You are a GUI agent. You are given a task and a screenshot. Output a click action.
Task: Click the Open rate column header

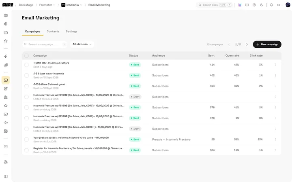(x=232, y=55)
